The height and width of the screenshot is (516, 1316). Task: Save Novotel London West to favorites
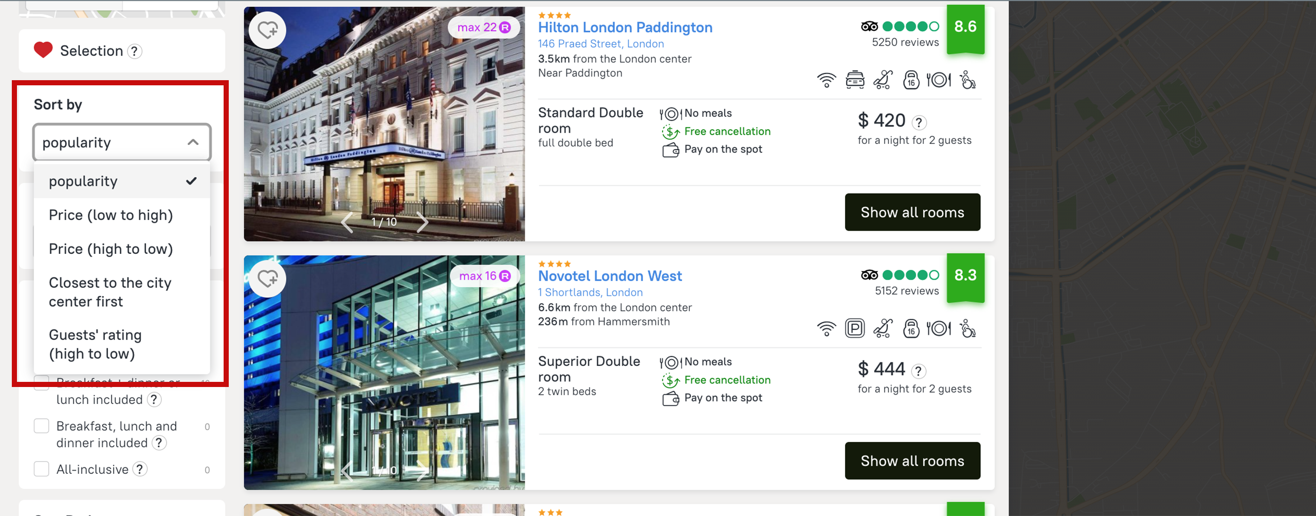(x=267, y=279)
